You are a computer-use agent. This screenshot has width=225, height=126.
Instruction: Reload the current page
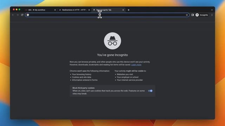22,15
